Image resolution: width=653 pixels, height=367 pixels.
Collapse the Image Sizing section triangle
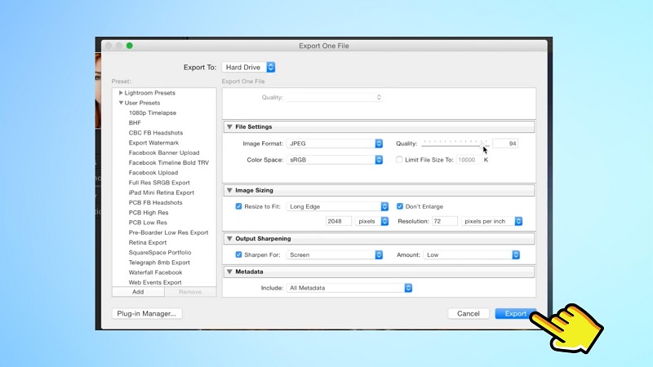[x=229, y=191]
